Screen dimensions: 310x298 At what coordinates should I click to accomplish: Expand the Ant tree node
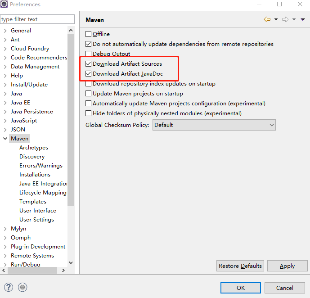pos(5,40)
